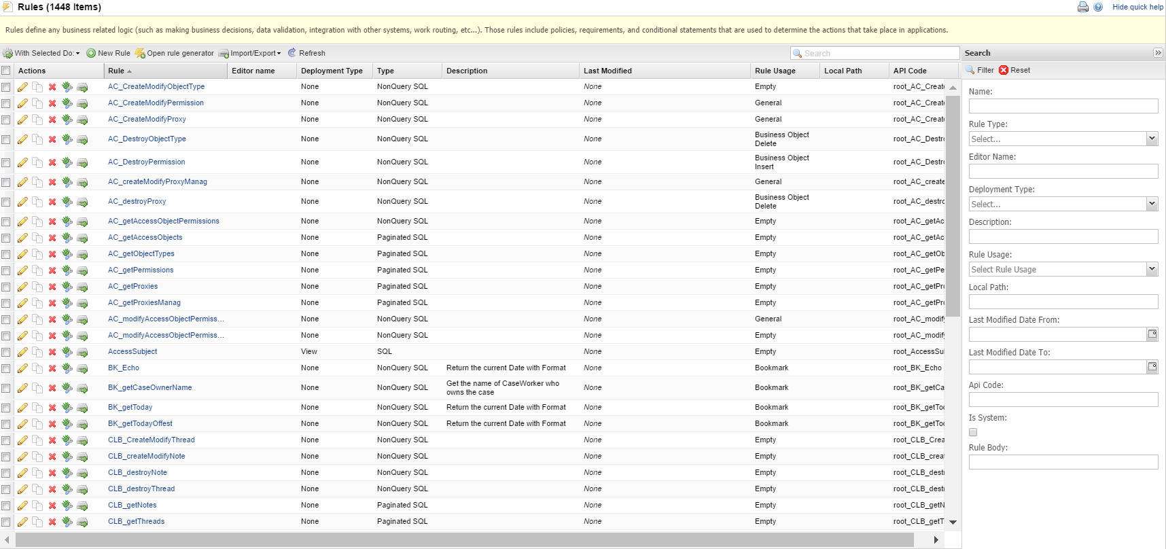Click the grid scroll-down arrow

(x=953, y=522)
